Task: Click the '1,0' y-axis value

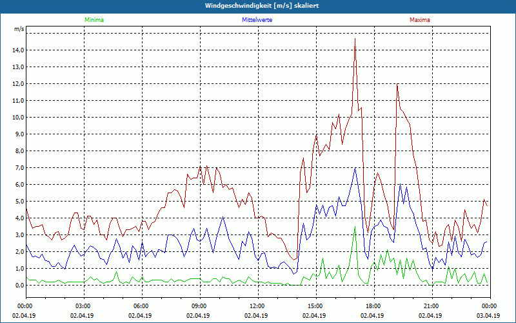Action: (x=19, y=269)
